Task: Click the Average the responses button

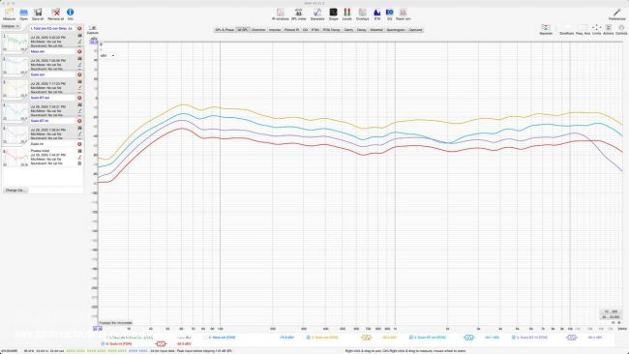Action: tap(115, 323)
